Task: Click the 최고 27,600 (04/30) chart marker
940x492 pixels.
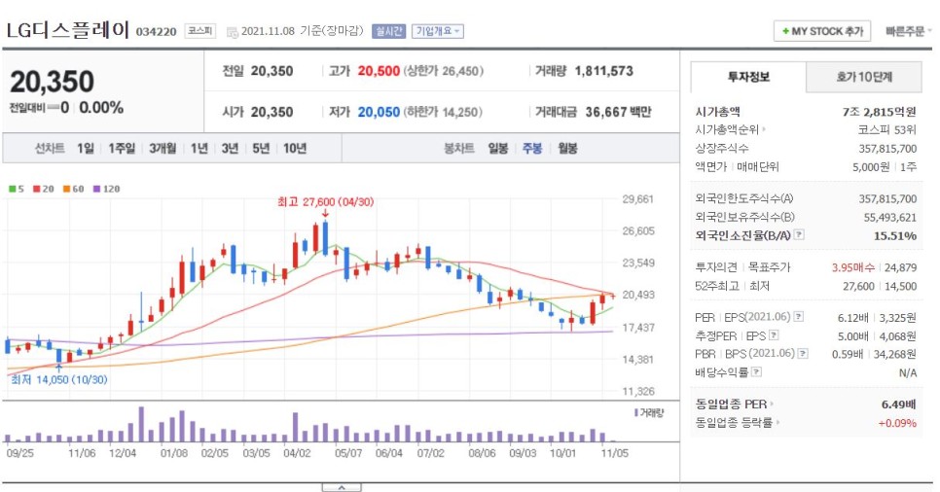Action: coord(326,202)
